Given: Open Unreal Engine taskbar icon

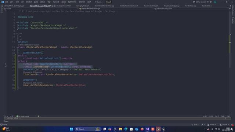Looking at the screenshot, I should (158, 129).
